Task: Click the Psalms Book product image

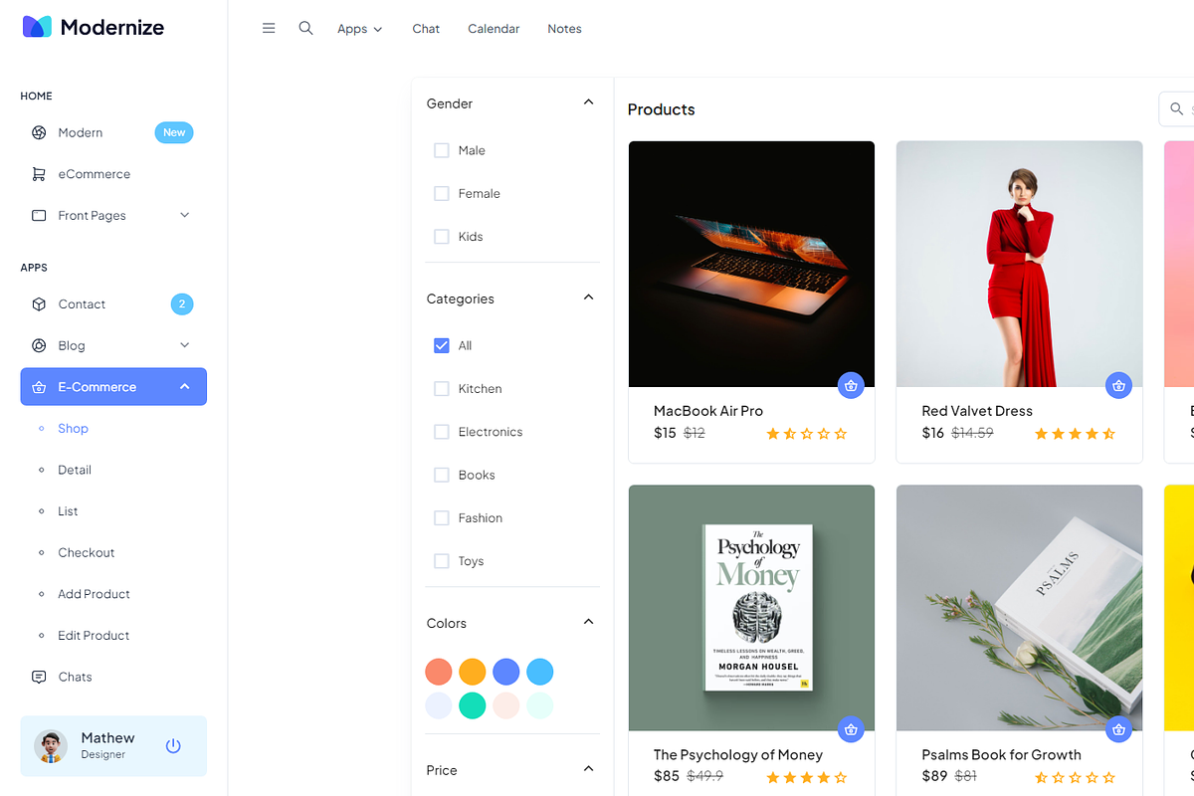Action: pyautogui.click(x=1019, y=608)
